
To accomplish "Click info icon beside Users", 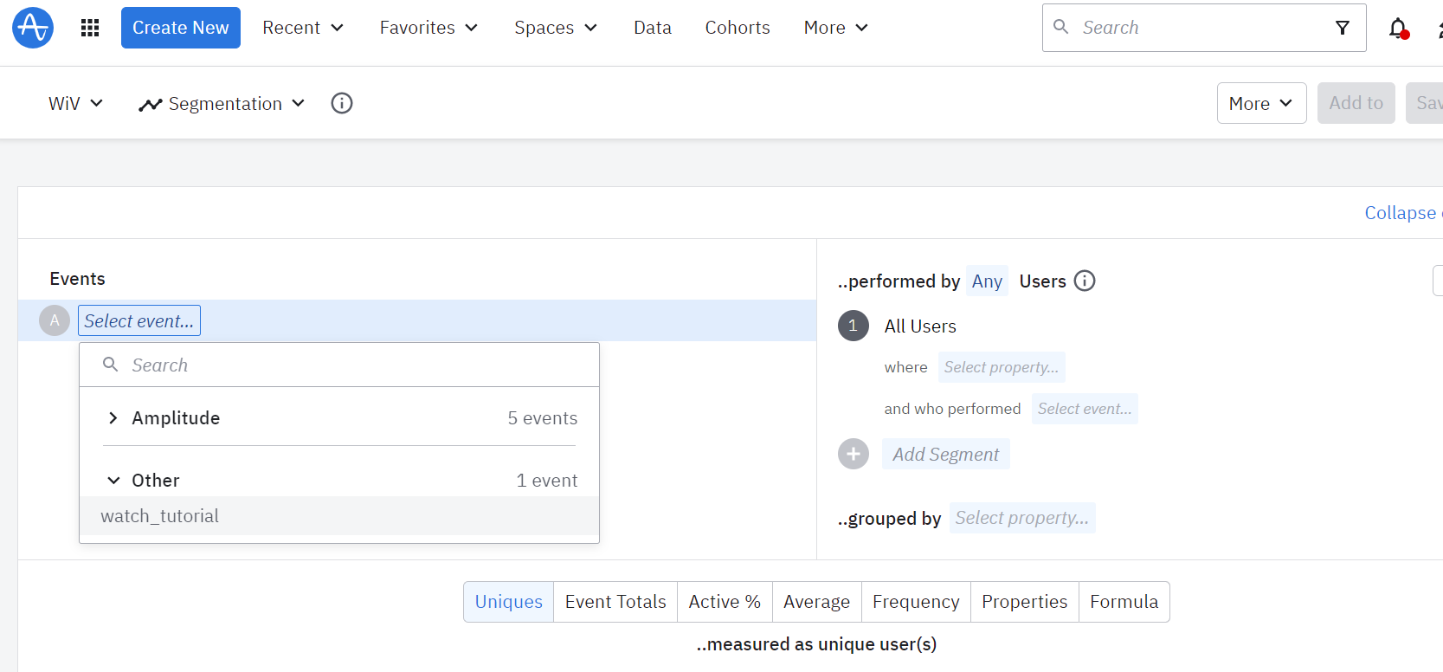I will click(x=1085, y=281).
